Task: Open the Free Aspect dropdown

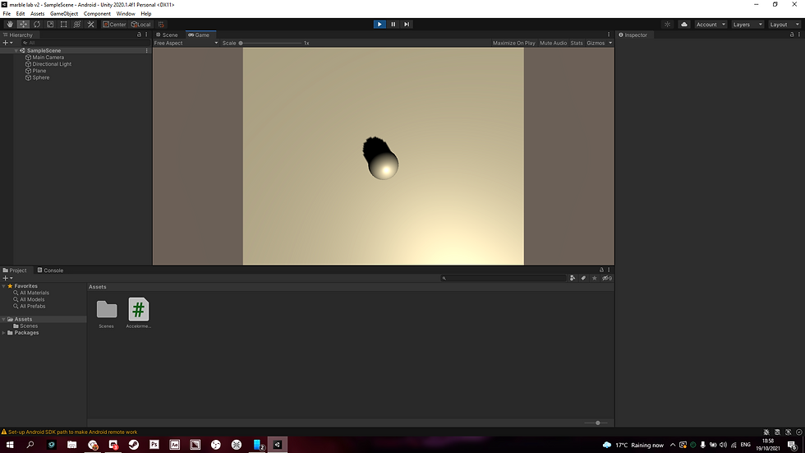Action: point(186,43)
